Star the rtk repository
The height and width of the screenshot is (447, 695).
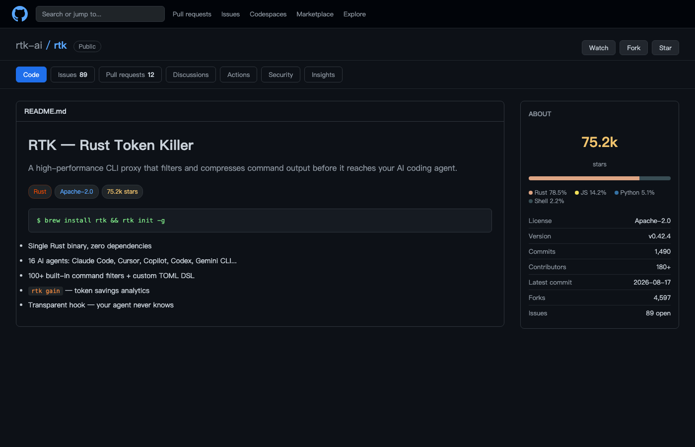coord(665,48)
